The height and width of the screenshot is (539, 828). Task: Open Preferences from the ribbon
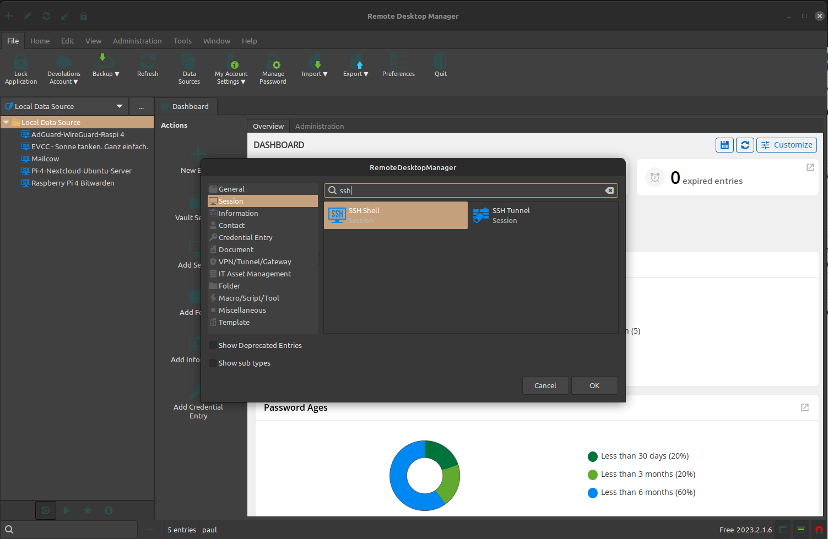pyautogui.click(x=398, y=62)
